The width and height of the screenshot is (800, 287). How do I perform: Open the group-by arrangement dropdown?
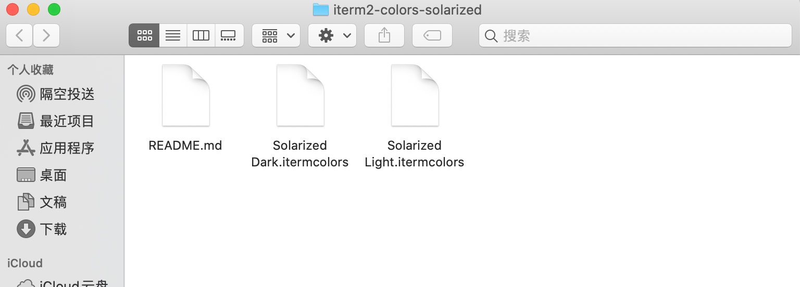pyautogui.click(x=276, y=35)
